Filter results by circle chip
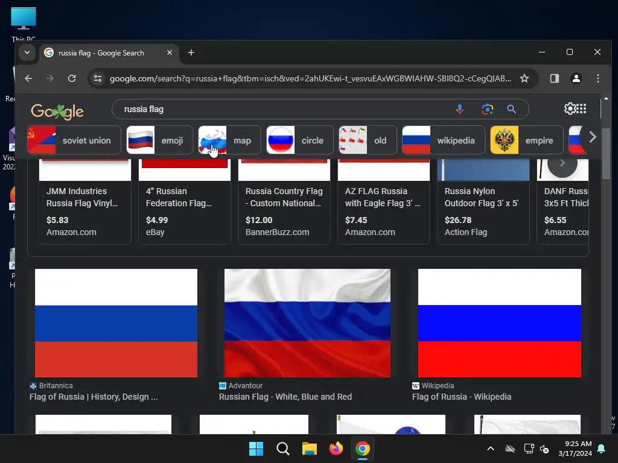 299,140
